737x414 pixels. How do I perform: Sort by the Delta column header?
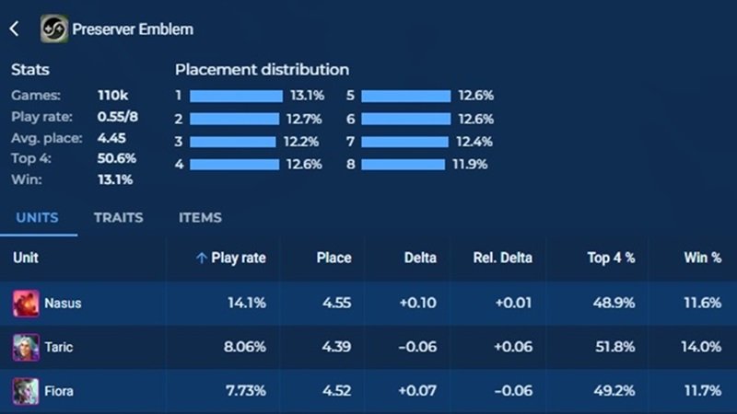pos(420,259)
